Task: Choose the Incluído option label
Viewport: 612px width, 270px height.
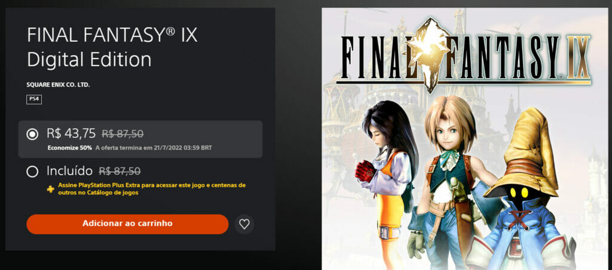Action: pos(69,170)
